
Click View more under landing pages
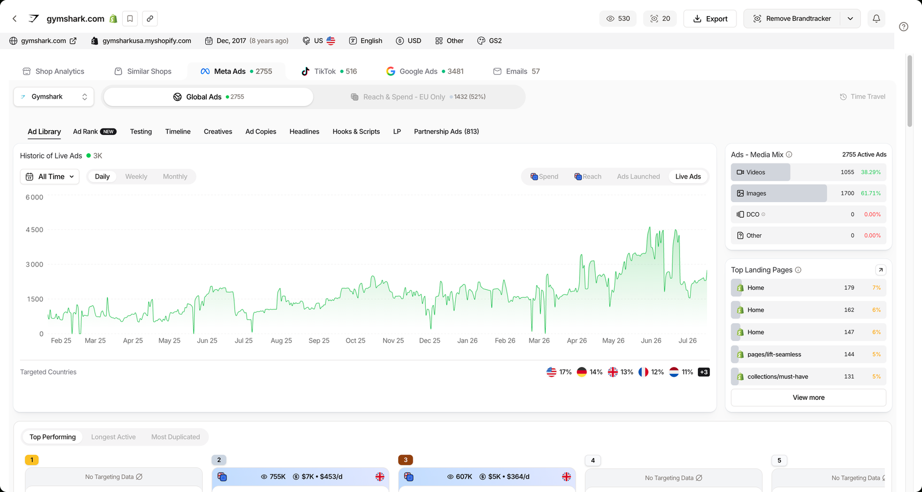point(808,398)
